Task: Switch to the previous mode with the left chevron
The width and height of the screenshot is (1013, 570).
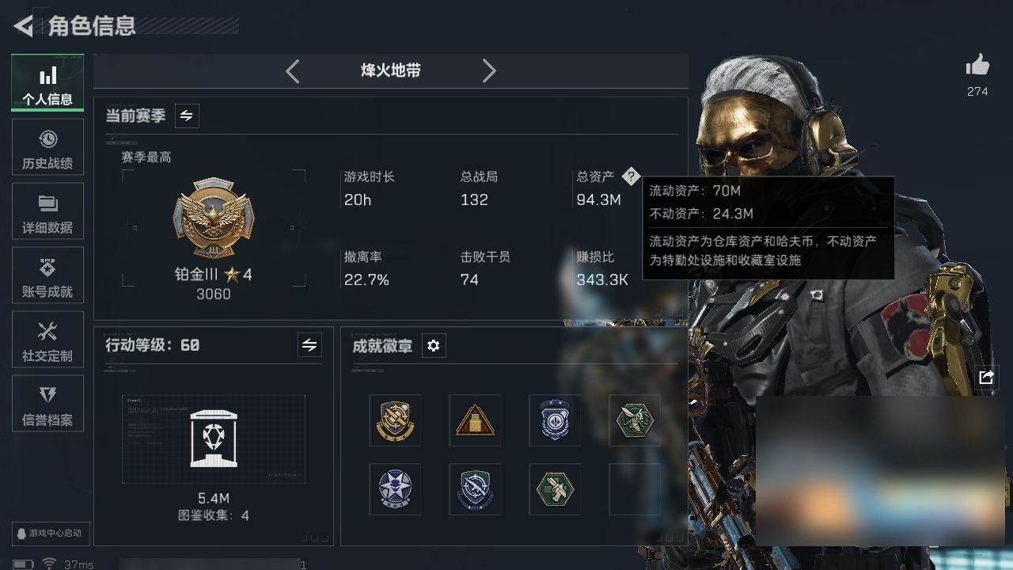Action: pos(293,71)
